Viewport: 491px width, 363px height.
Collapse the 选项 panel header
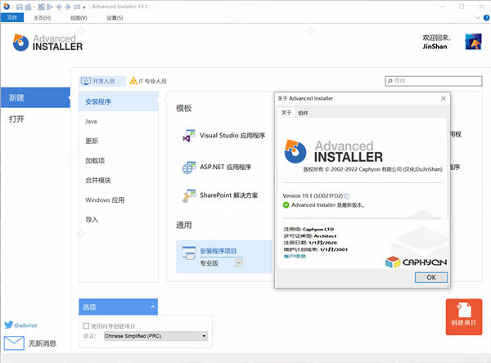point(118,307)
